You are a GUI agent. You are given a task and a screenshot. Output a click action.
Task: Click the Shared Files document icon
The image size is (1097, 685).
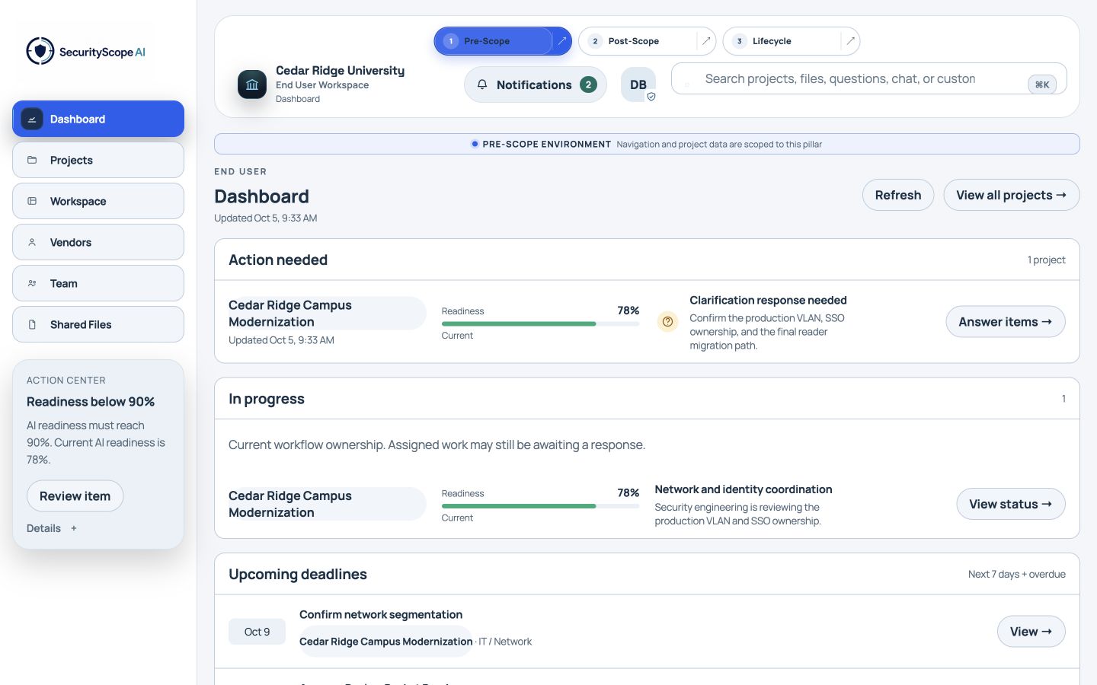coord(32,324)
